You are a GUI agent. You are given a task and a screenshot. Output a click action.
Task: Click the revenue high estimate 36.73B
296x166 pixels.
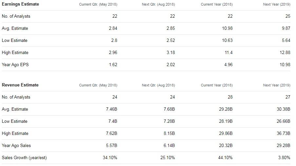pos(284,133)
